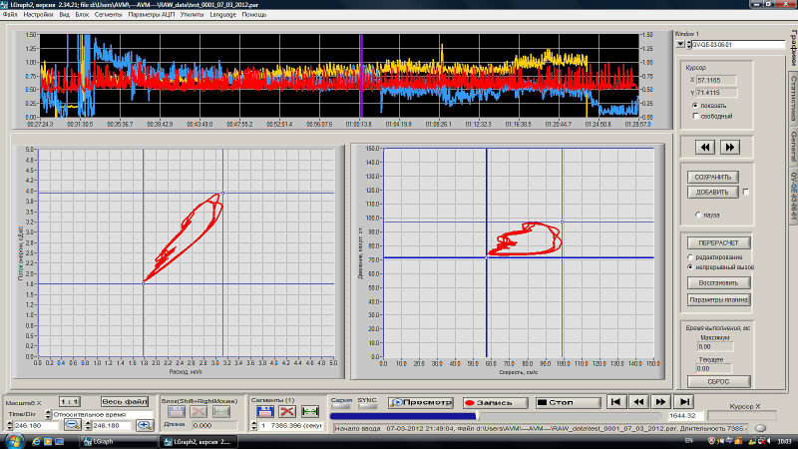Select the 'редактирование' radio option
The height and width of the screenshot is (449, 798).
[691, 257]
